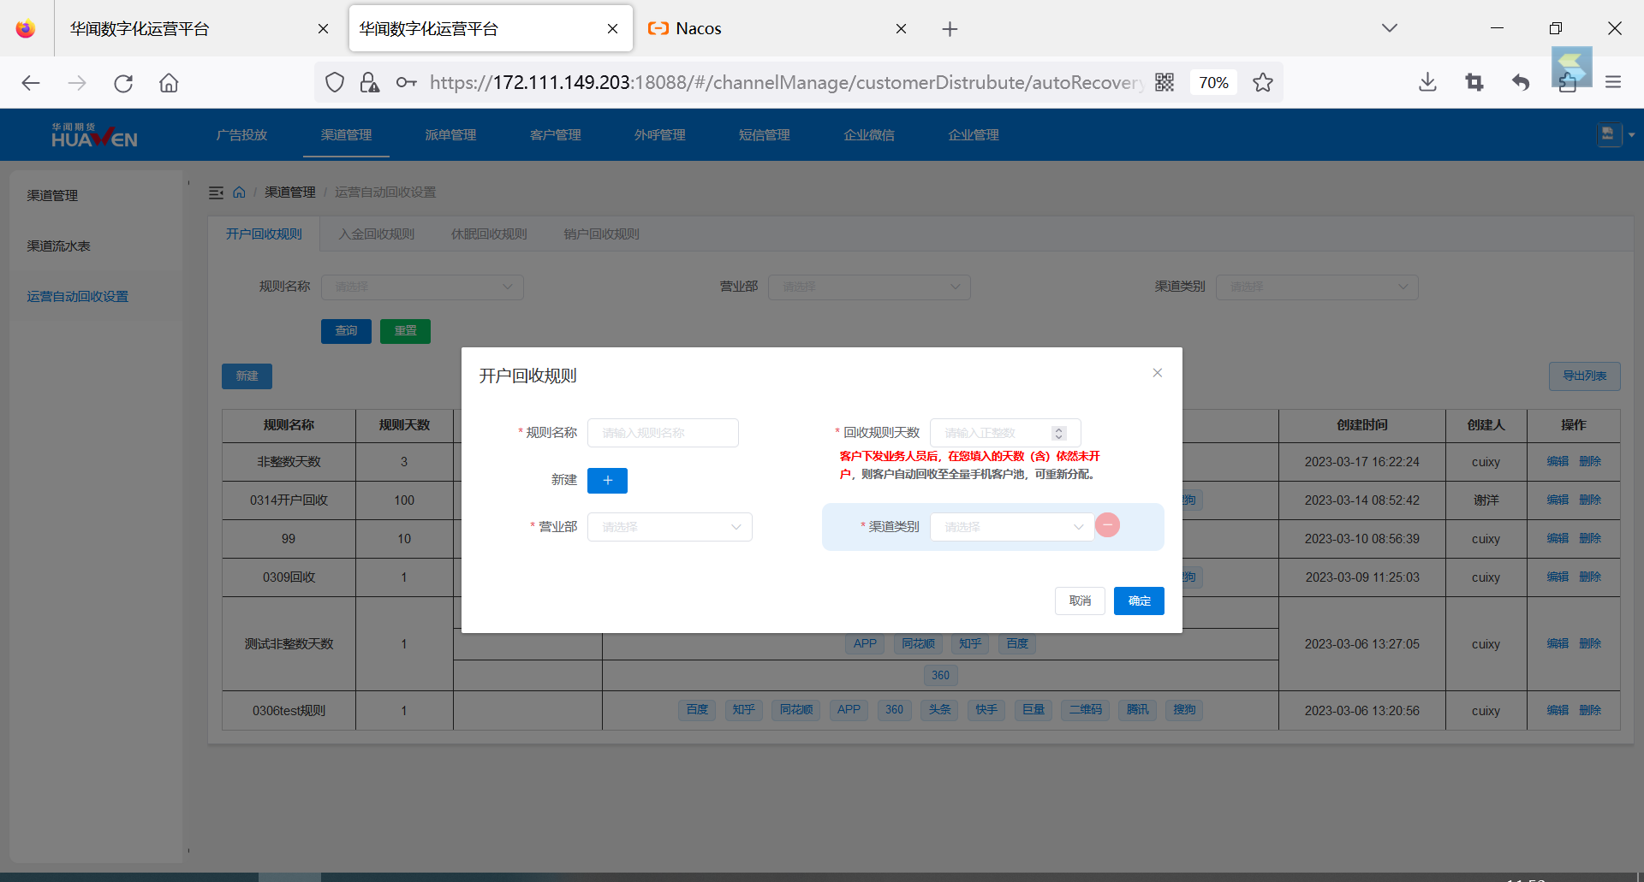Image resolution: width=1644 pixels, height=882 pixels.
Task: Switch to the 销户回收规则 tab
Action: (x=601, y=234)
